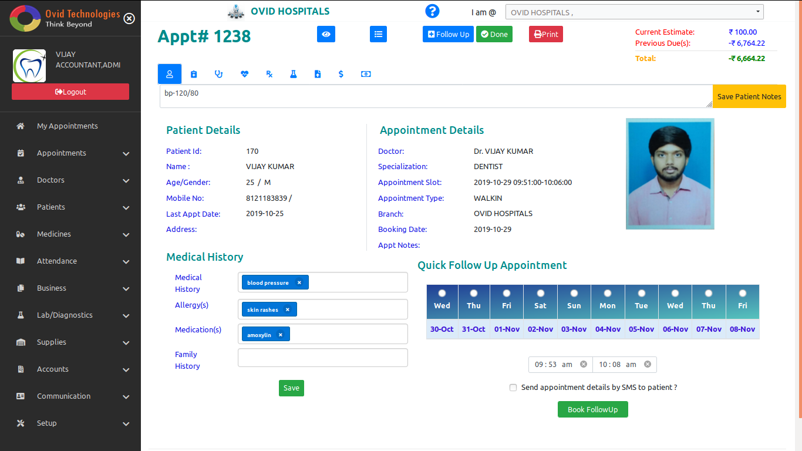Clear the 09:53 am start time
This screenshot has width=802, height=451.
[x=584, y=364]
